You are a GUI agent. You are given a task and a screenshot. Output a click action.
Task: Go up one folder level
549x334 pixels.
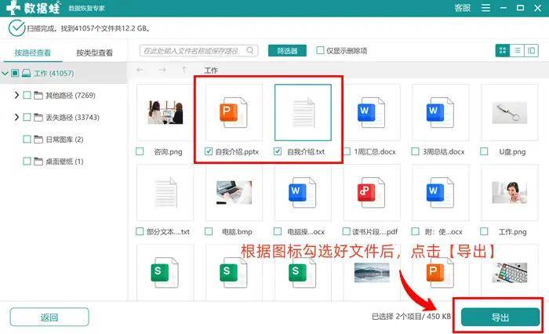click(x=184, y=70)
